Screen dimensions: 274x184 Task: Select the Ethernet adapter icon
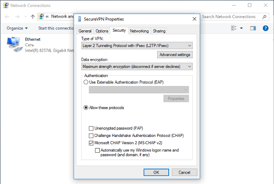pos(15,45)
